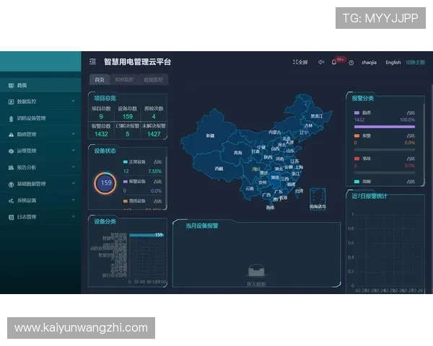This screenshot has width=433, height=346.
Task: Select 新疆 on the China map
Action: (x=210, y=136)
